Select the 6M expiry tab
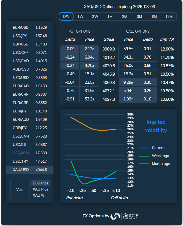 click(154, 16)
